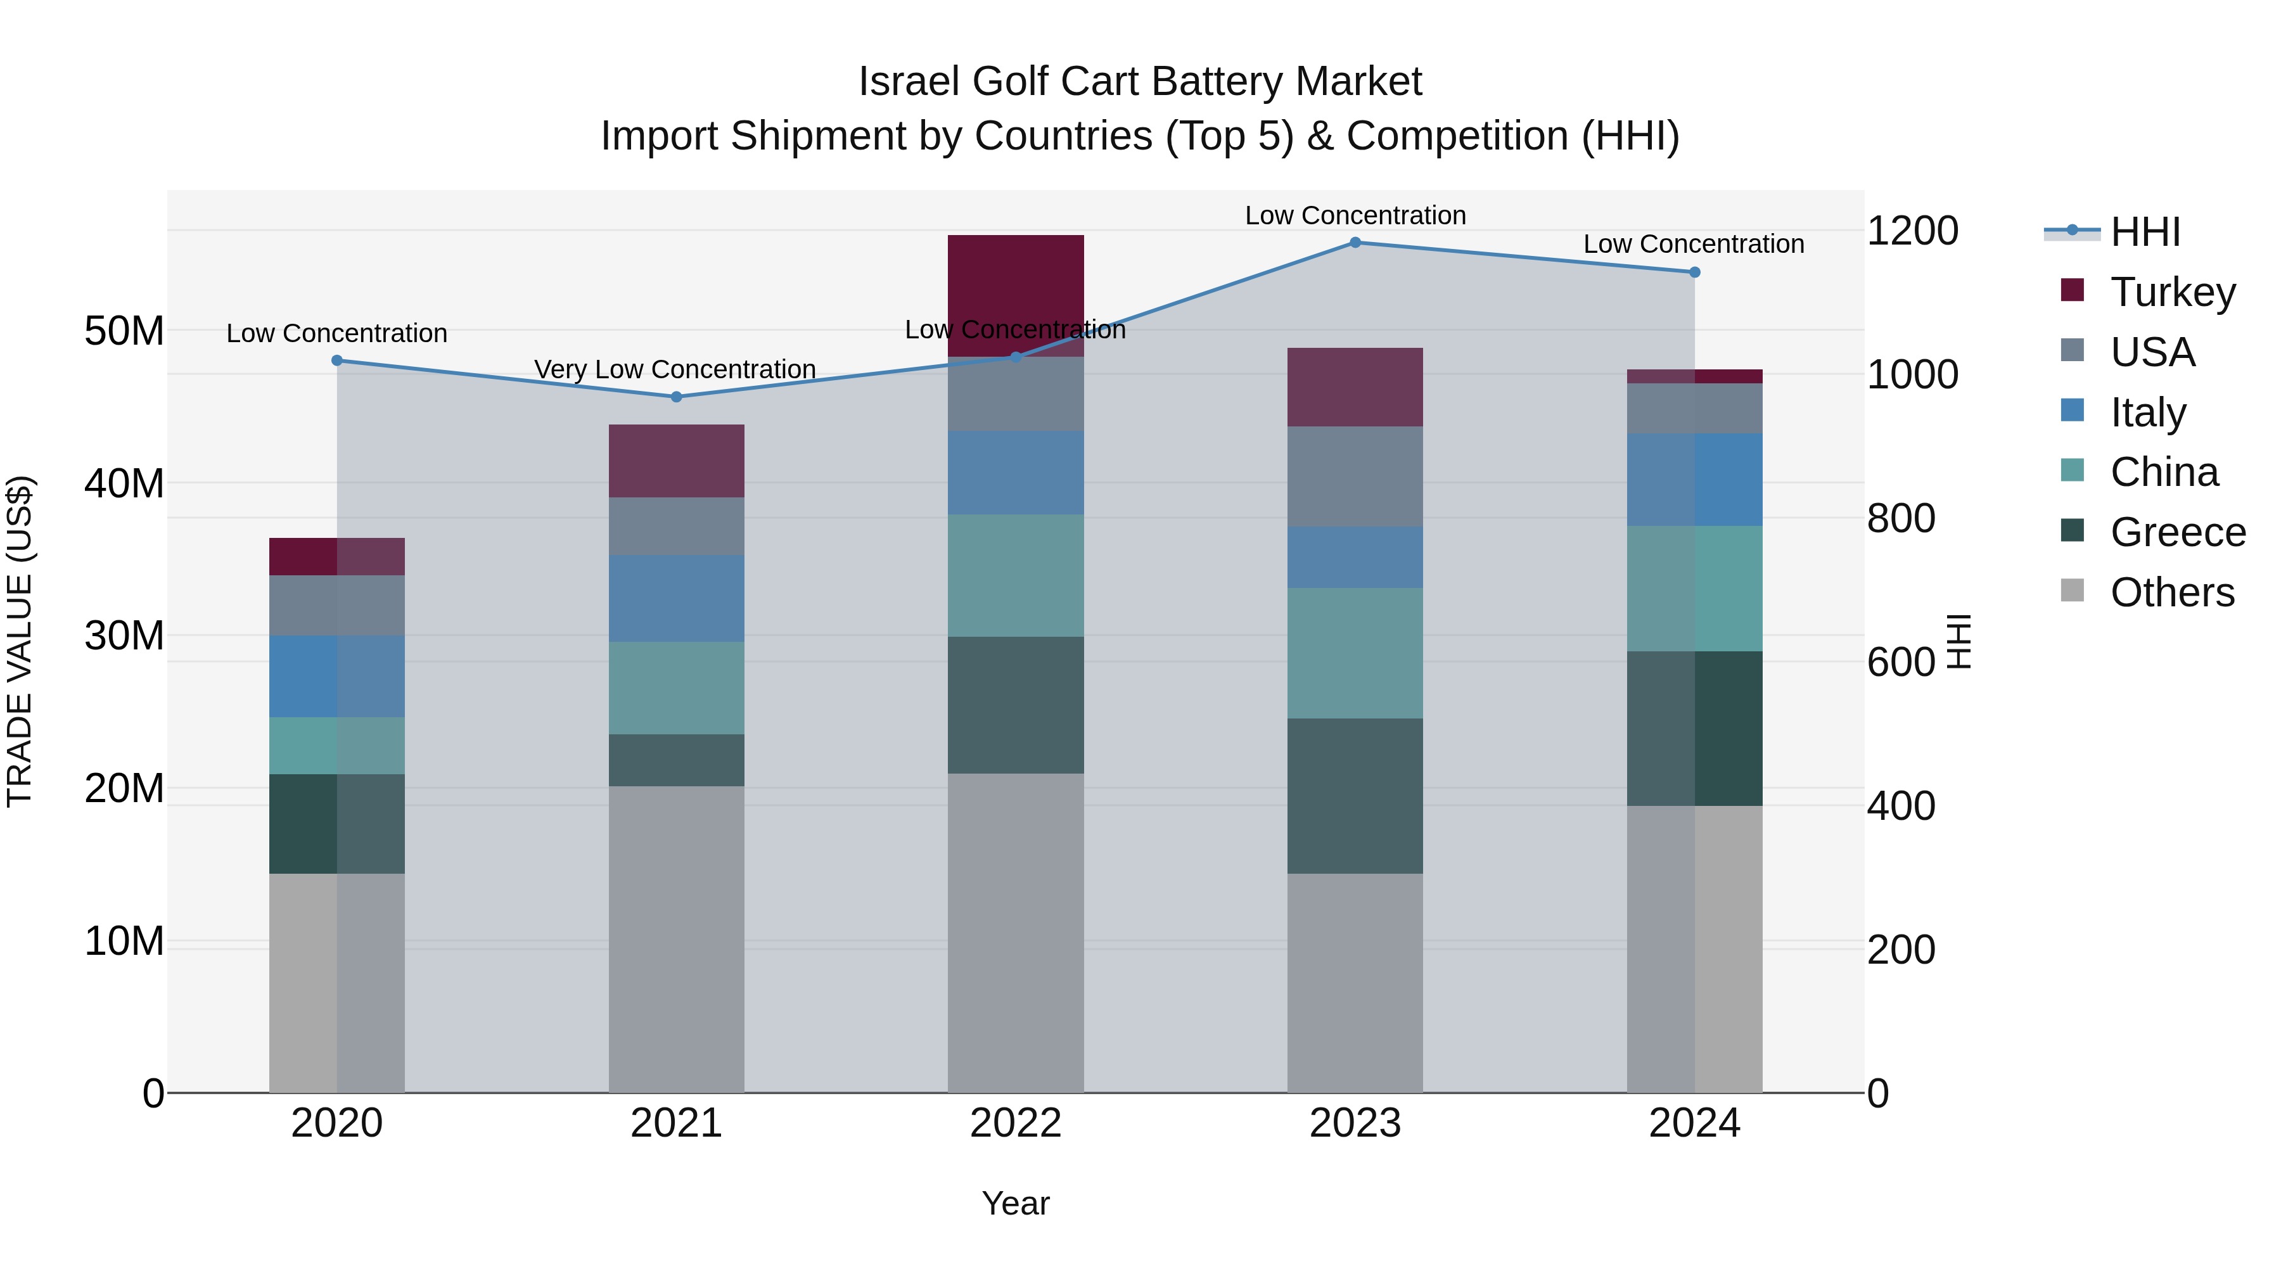The width and height of the screenshot is (2281, 1283).
Task: Click the Turkey segment of 2021 bar
Action: point(677,461)
